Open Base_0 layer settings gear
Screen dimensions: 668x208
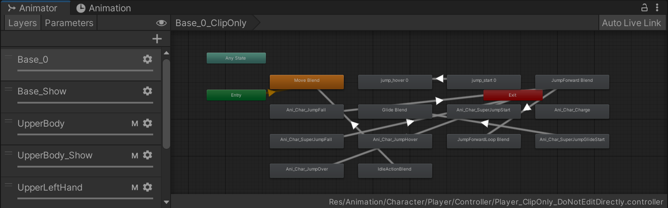148,59
